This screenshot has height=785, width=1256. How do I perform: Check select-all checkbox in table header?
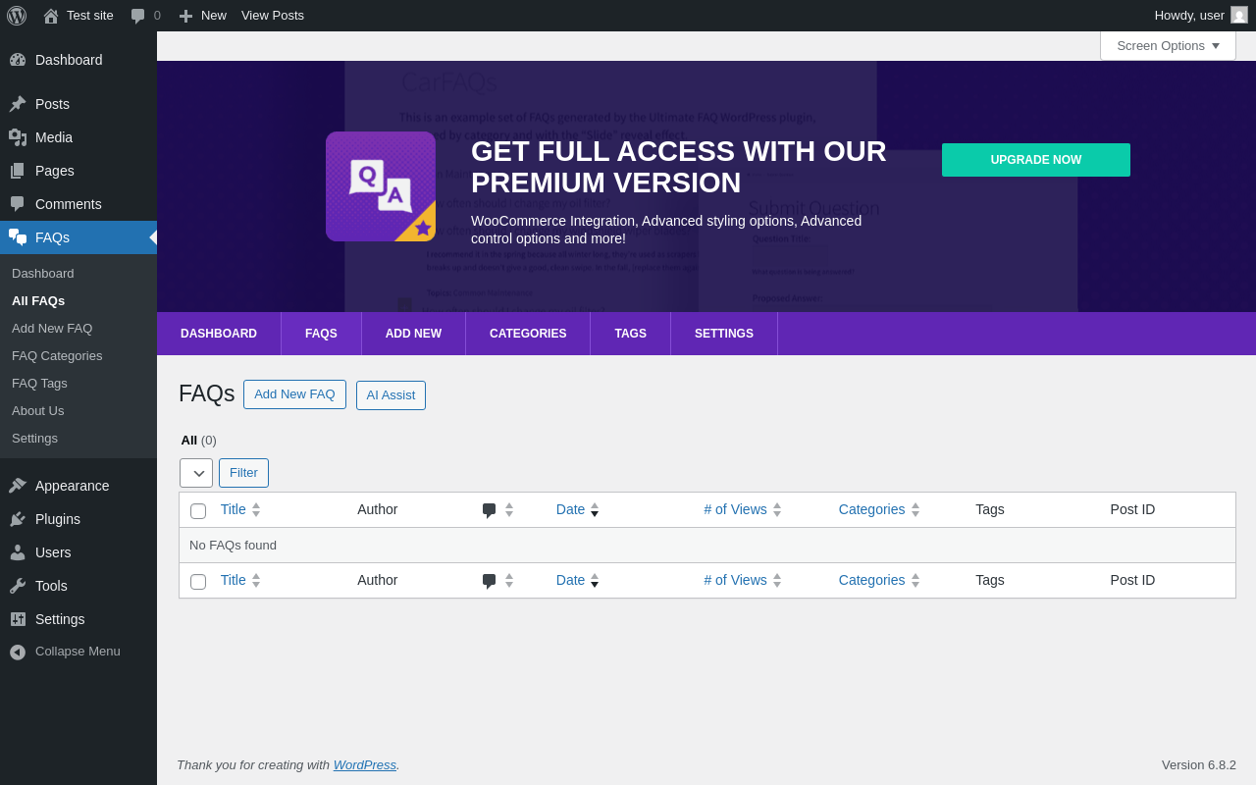coord(198,511)
